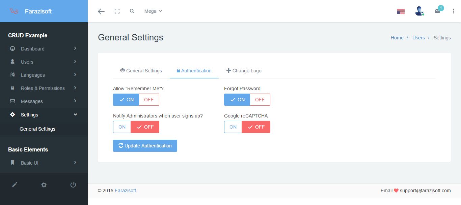The width and height of the screenshot is (461, 205).
Task: Toggle fullscreen mode icon
Action: (x=117, y=11)
